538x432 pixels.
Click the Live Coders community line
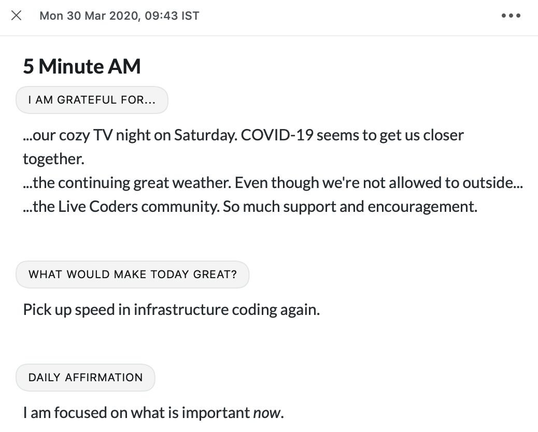(x=250, y=207)
